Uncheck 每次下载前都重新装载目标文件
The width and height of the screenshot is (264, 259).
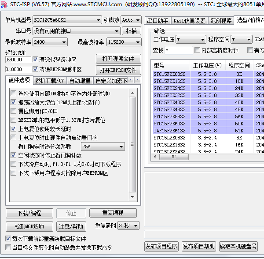[8, 239]
